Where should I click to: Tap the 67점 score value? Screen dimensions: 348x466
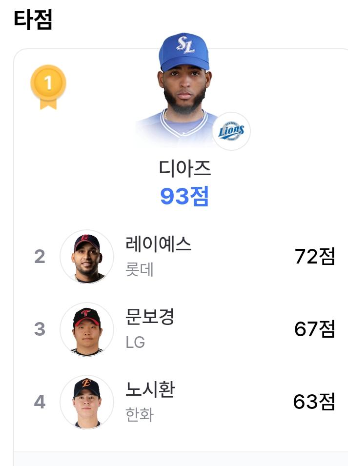click(x=315, y=329)
